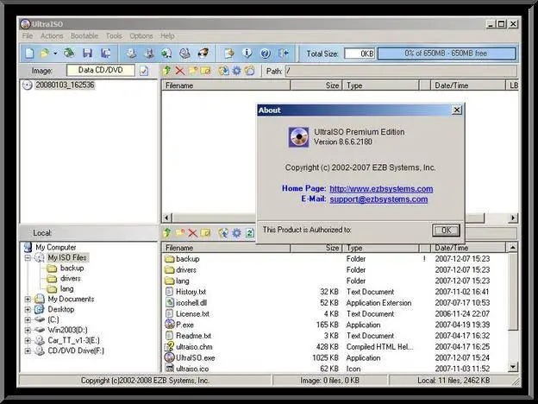Image resolution: width=538 pixels, height=404 pixels.
Task: Collapse the My ISO Files tree node
Action: point(28,257)
